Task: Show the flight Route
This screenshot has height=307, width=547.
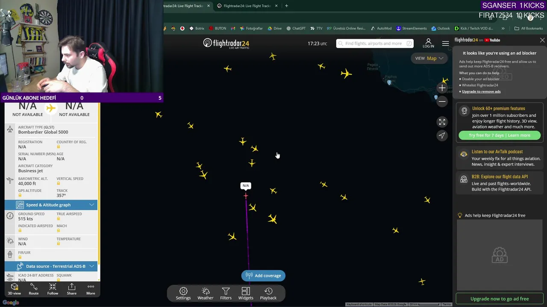Action: [33, 289]
